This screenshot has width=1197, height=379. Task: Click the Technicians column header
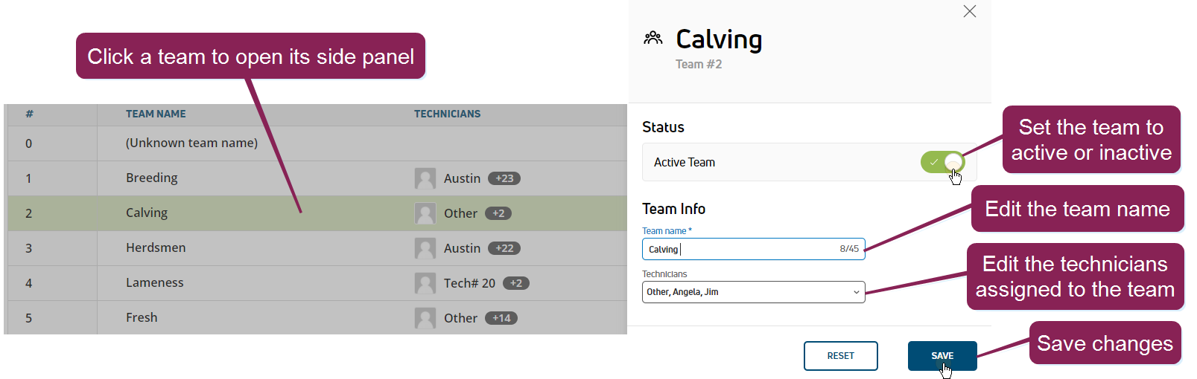click(447, 114)
